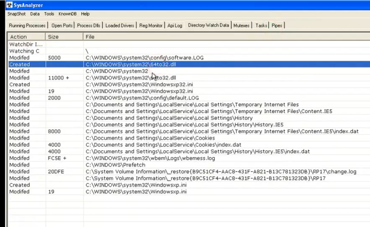370x227 pixels.
Task: Switch to the Api Log tab
Action: coord(175,25)
